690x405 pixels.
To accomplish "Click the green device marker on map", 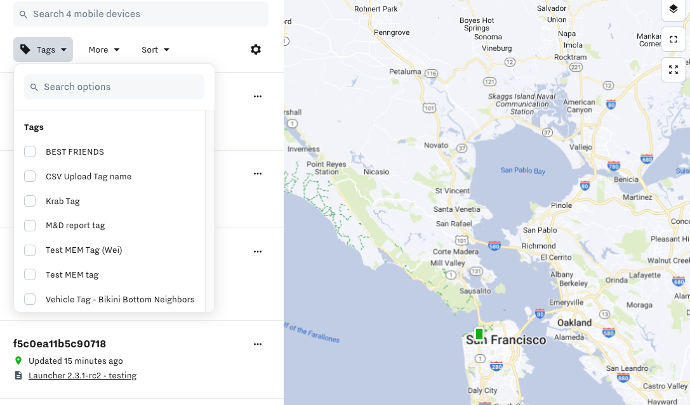I will click(x=479, y=333).
